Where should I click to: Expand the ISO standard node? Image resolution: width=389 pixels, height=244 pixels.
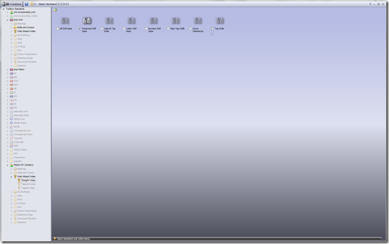point(8,97)
